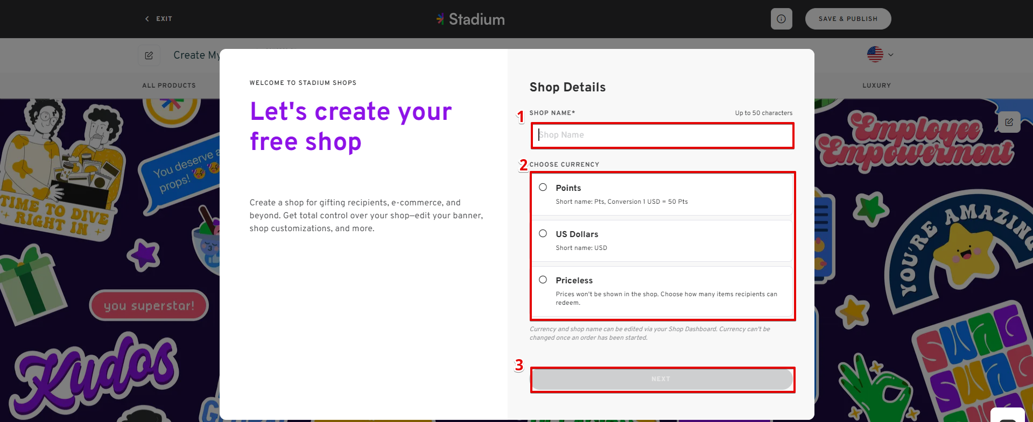1033x422 pixels.
Task: Click the Next button
Action: (x=662, y=379)
